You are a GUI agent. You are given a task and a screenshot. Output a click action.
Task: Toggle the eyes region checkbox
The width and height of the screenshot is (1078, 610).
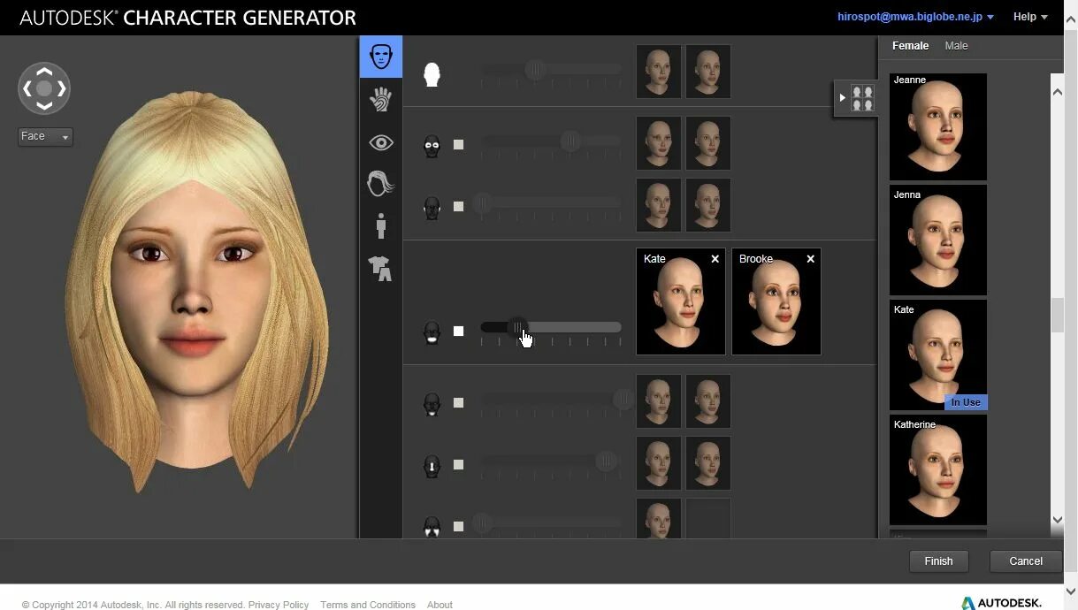(458, 144)
